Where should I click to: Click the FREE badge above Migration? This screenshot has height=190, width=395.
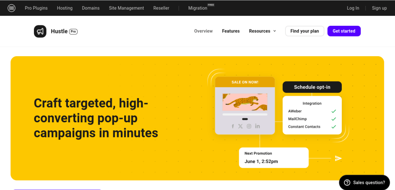[211, 5]
